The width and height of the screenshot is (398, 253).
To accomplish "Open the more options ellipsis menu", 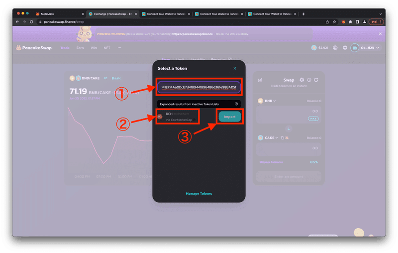I will click(x=119, y=48).
